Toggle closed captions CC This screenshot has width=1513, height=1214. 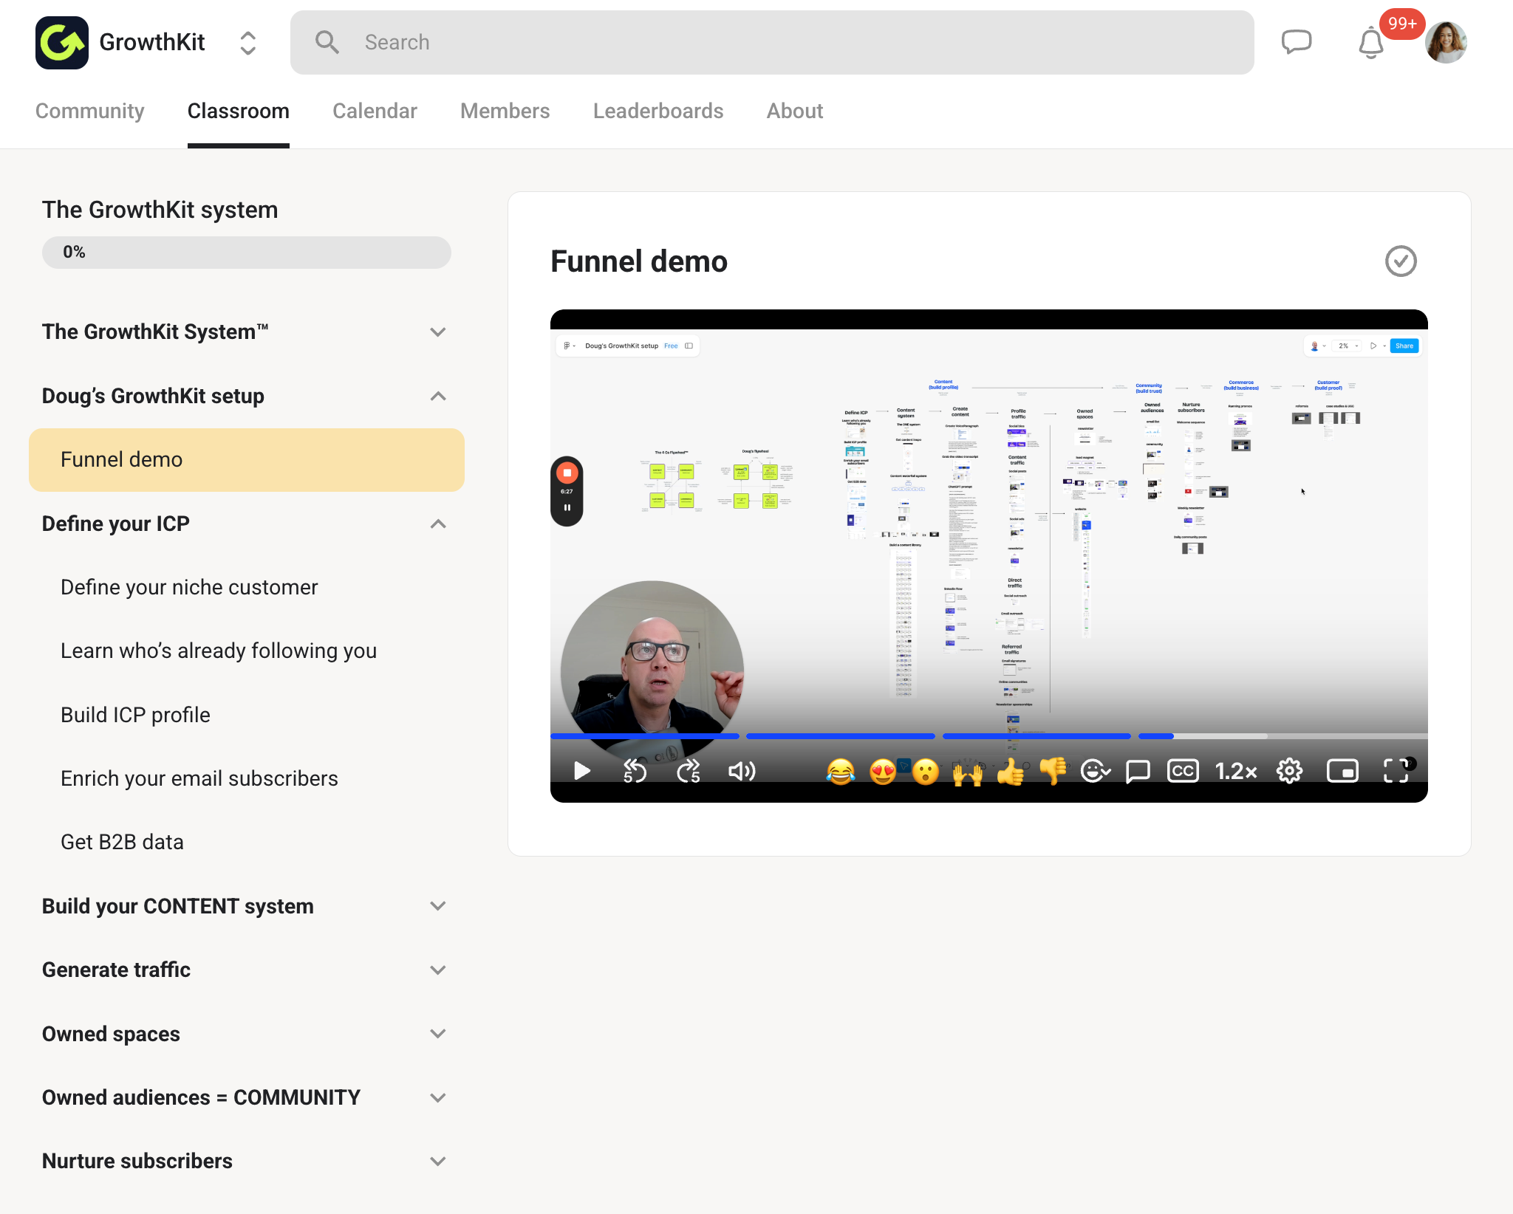click(x=1183, y=771)
